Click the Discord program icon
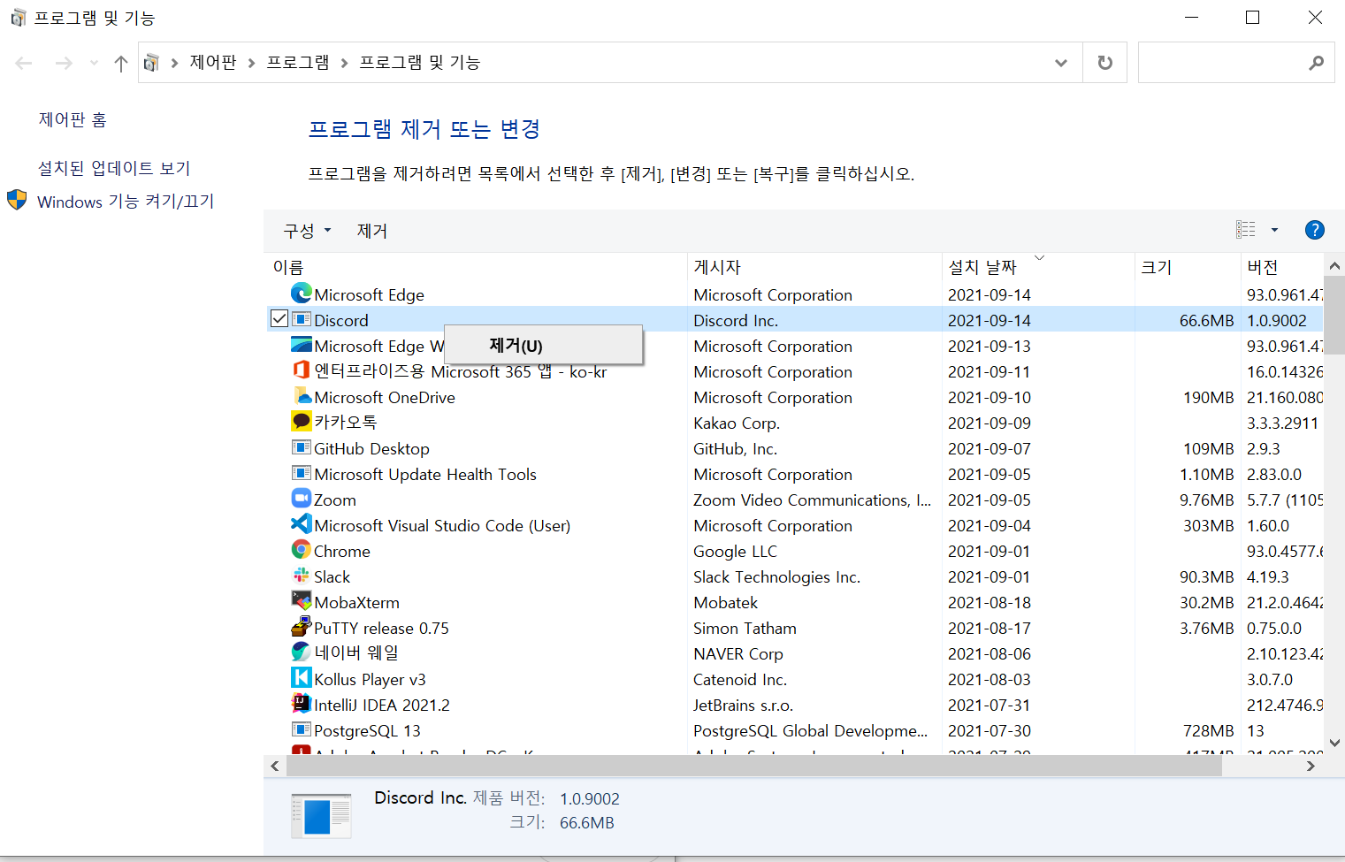The height and width of the screenshot is (862, 1345). pyautogui.click(x=302, y=319)
